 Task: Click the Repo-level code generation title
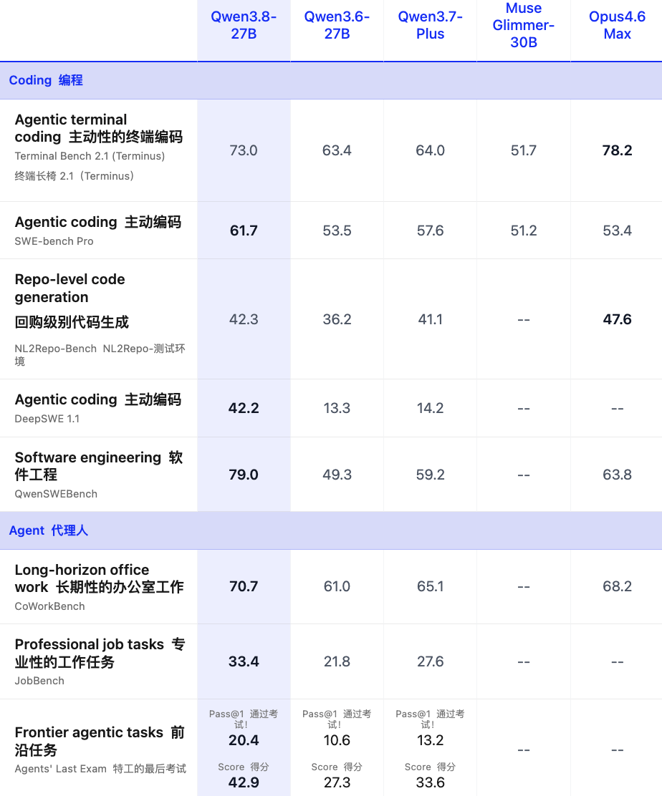pyautogui.click(x=69, y=288)
